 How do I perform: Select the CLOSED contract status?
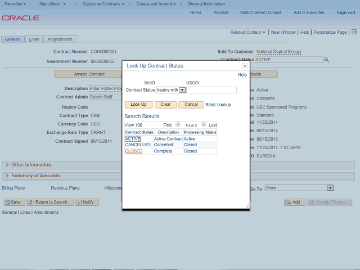point(134,151)
